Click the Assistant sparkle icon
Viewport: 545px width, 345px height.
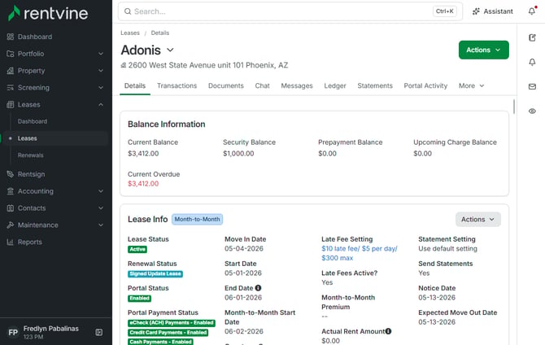(x=476, y=11)
